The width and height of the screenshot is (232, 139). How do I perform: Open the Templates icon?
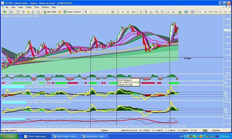[192, 12]
